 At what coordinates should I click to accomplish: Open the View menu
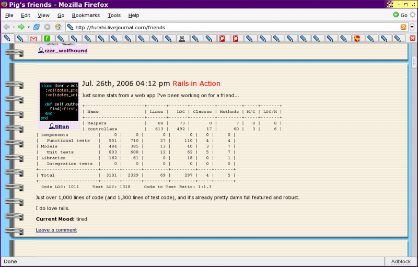point(44,15)
